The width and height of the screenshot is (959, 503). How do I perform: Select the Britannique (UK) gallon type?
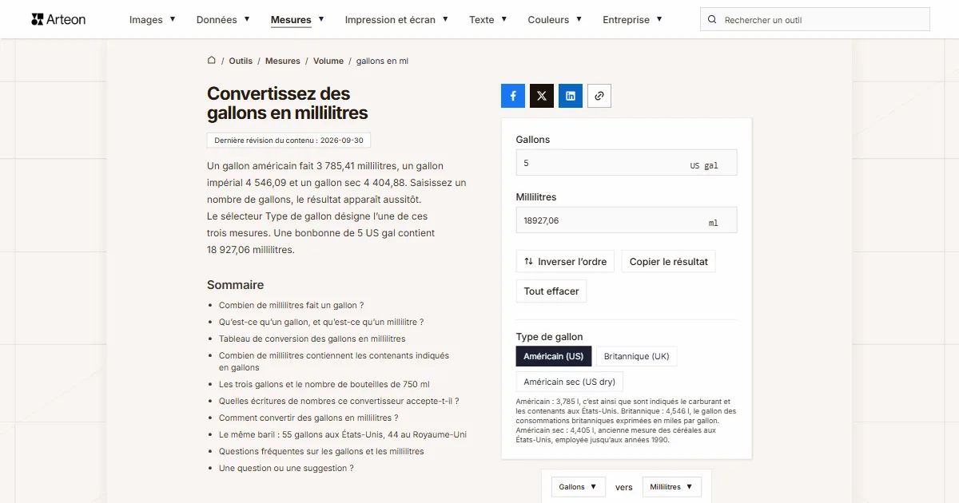coord(636,356)
